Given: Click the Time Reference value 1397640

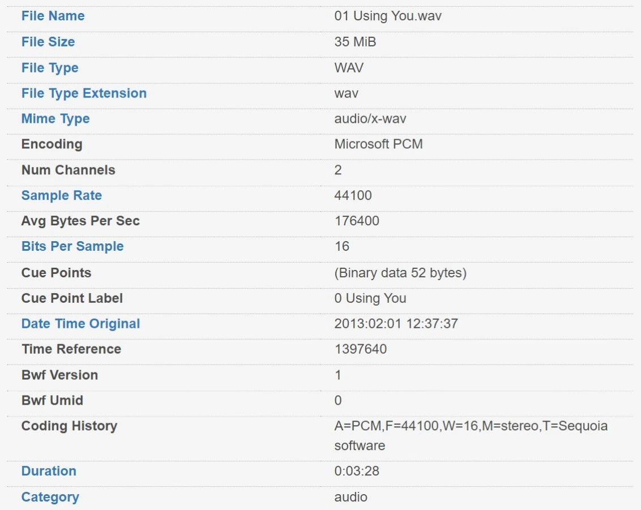Looking at the screenshot, I should tap(361, 349).
